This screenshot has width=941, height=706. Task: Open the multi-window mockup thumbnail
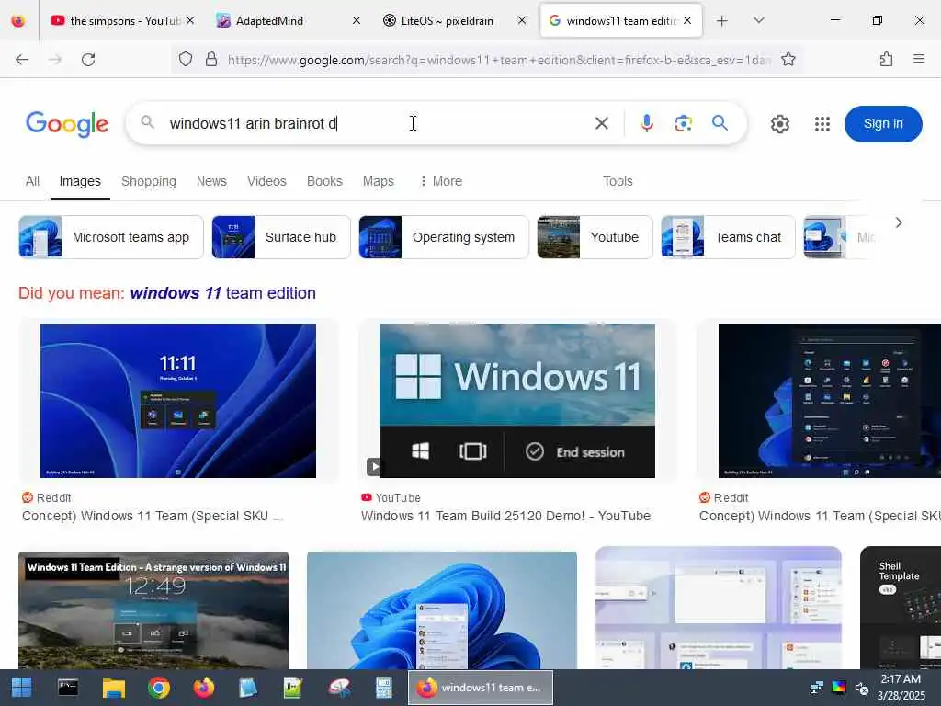point(719,608)
